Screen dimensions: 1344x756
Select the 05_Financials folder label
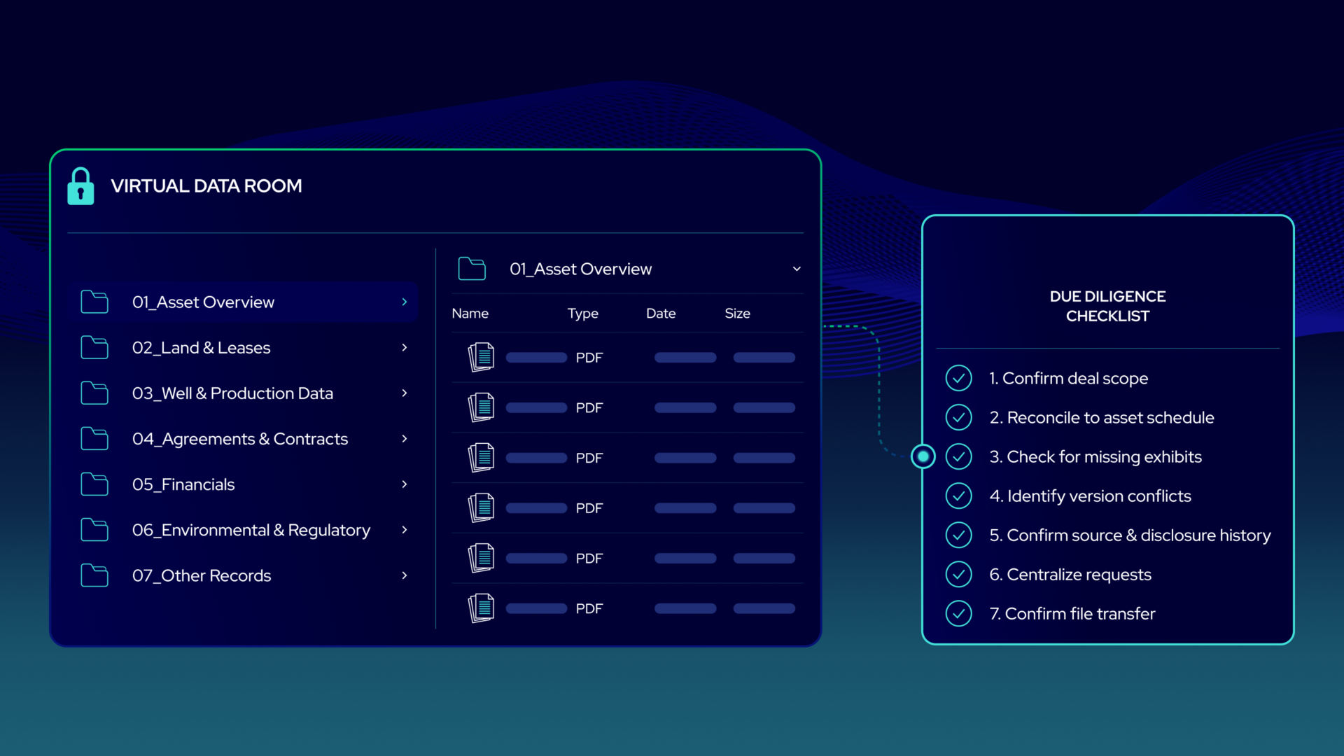tap(183, 484)
